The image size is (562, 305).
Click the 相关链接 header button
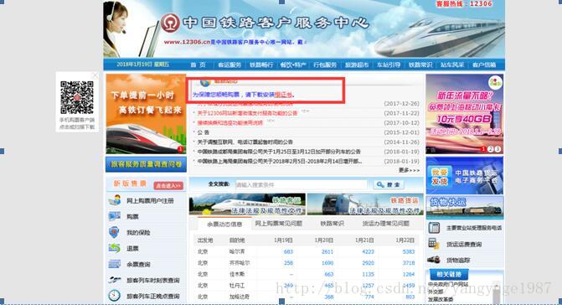[449, 275]
